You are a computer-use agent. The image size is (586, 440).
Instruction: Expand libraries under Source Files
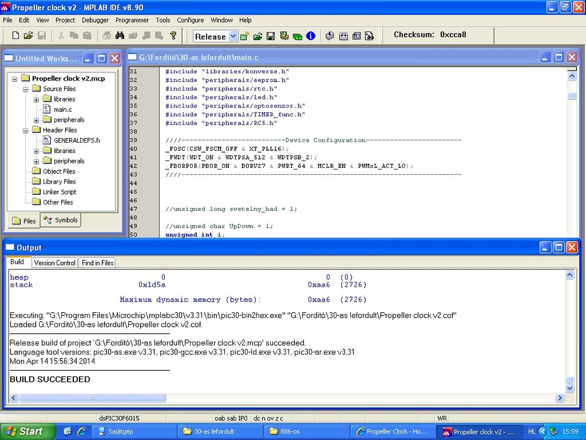coord(36,99)
